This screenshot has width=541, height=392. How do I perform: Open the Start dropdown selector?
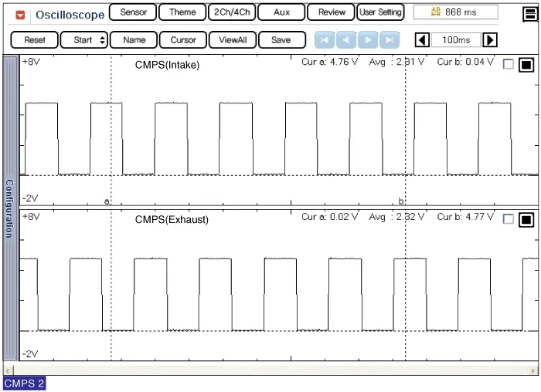[83, 40]
